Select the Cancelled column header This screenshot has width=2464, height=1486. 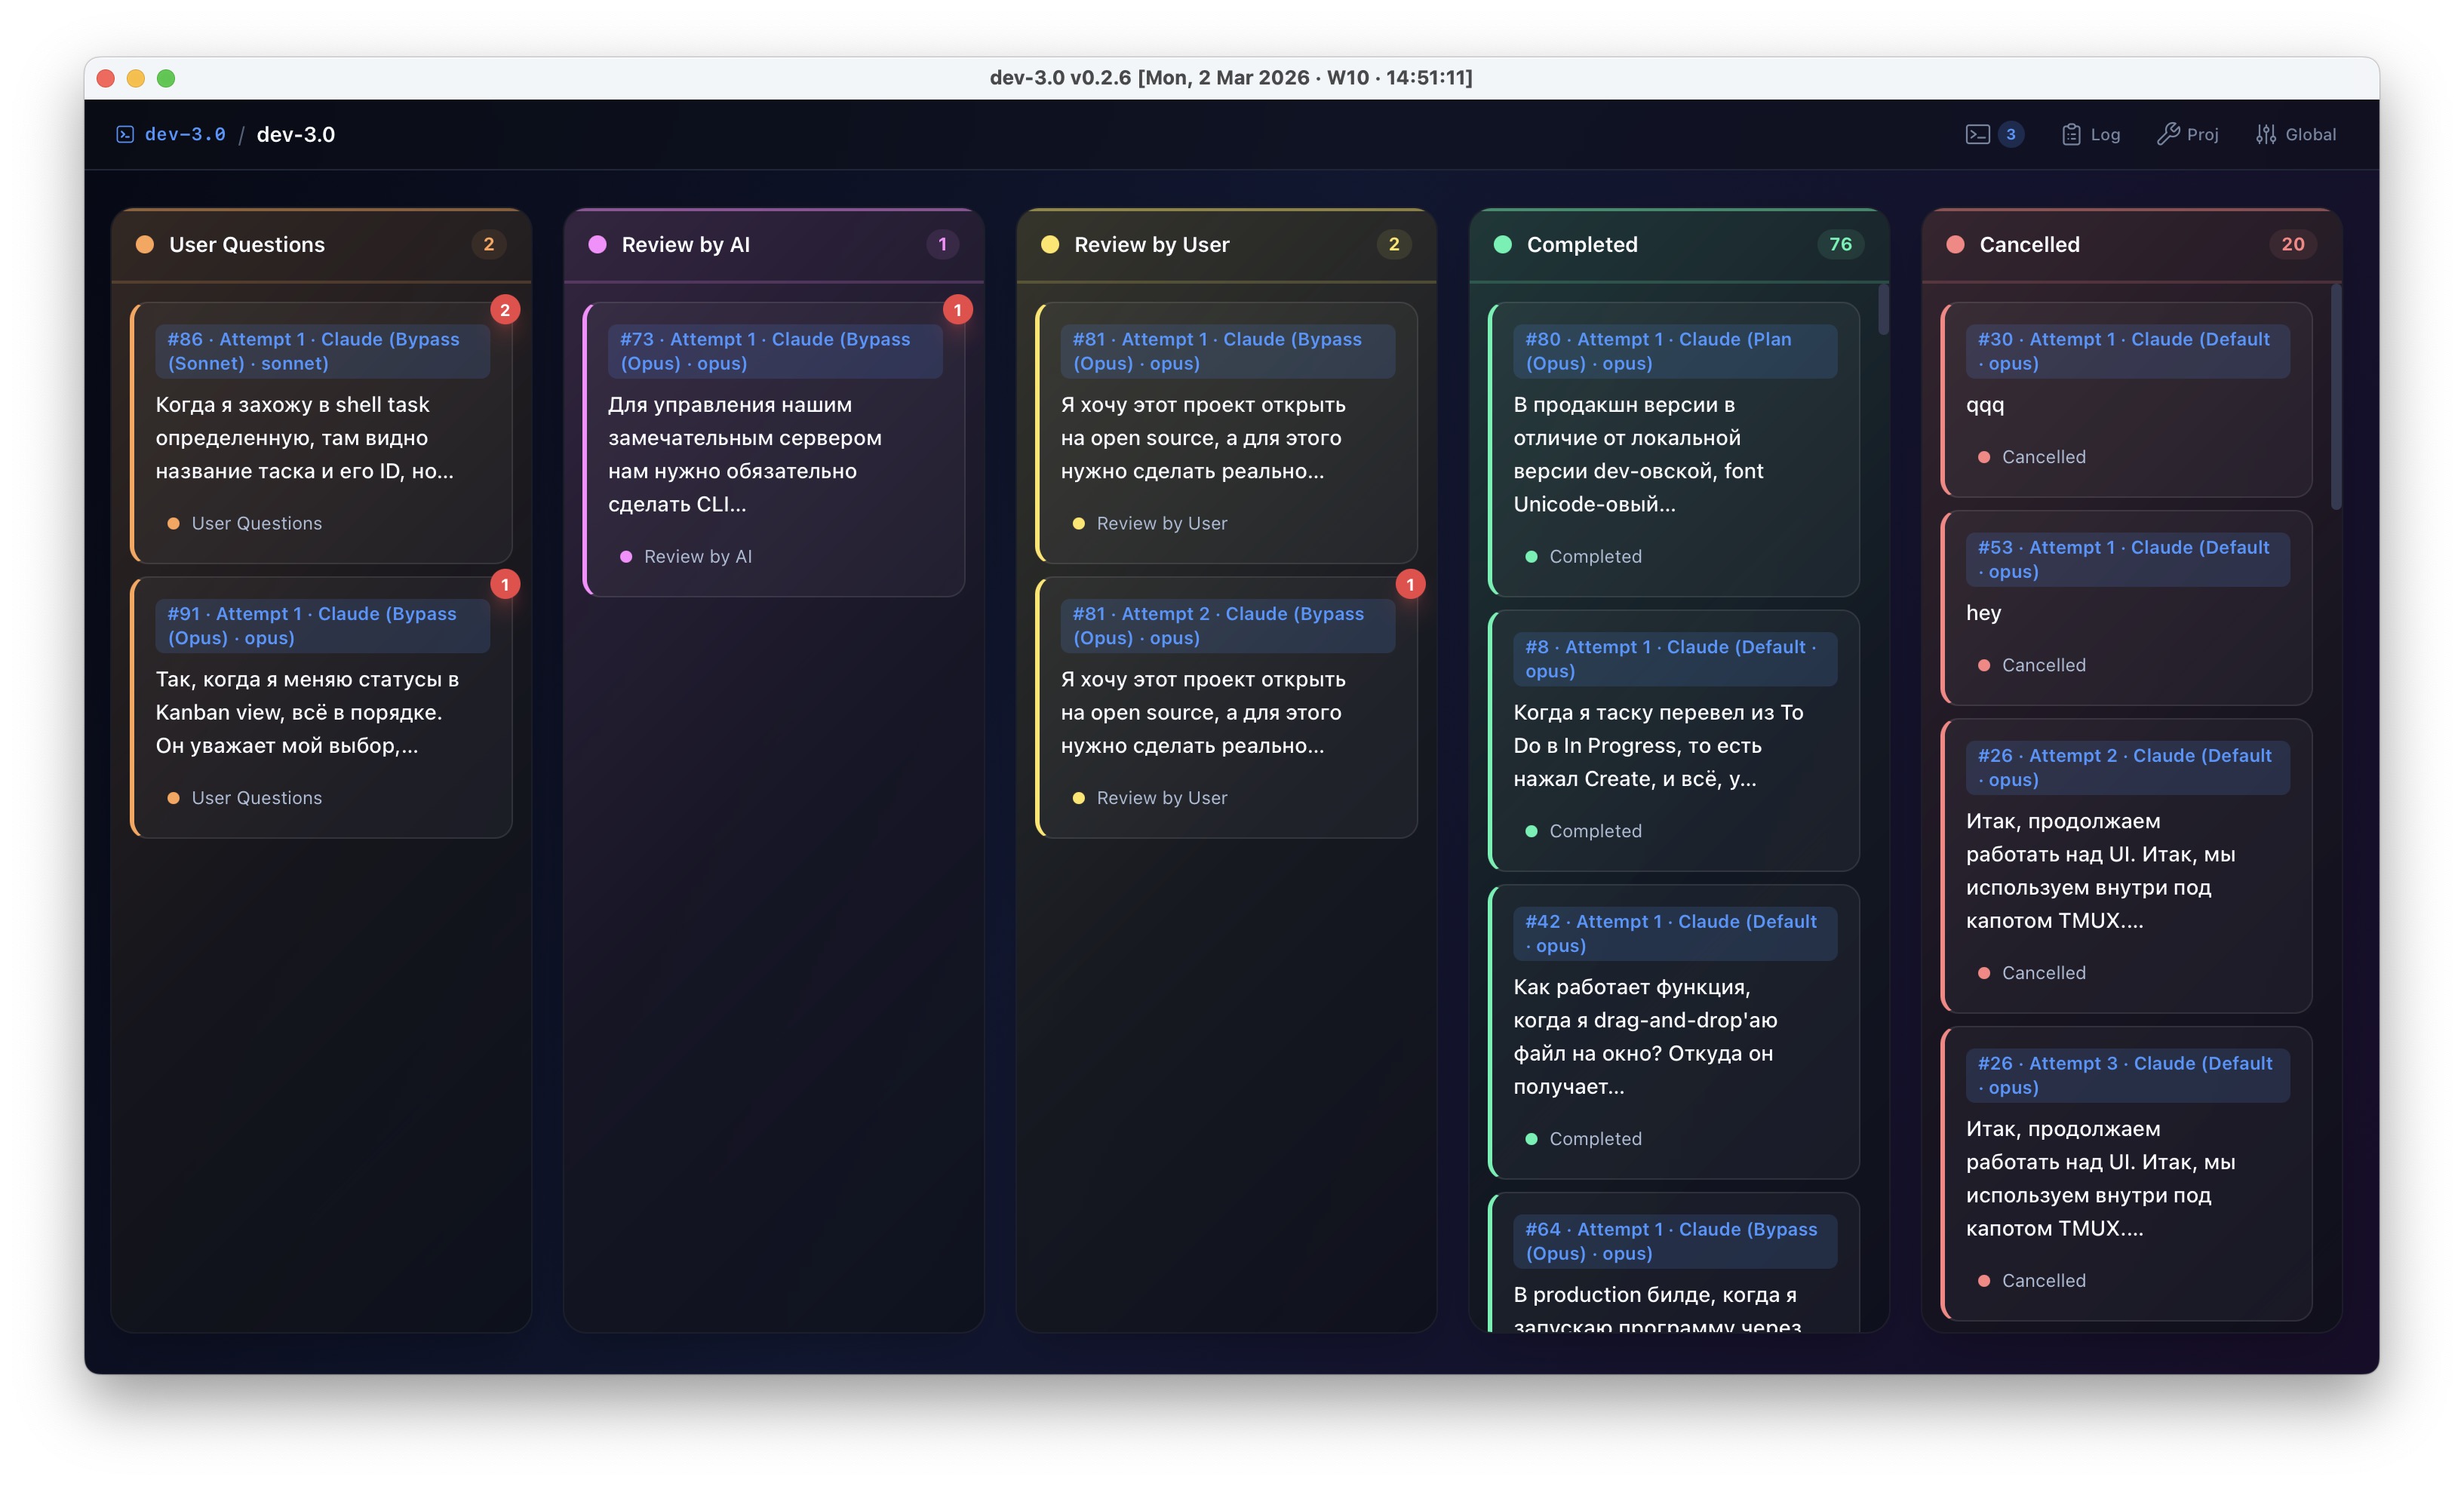tap(2029, 245)
